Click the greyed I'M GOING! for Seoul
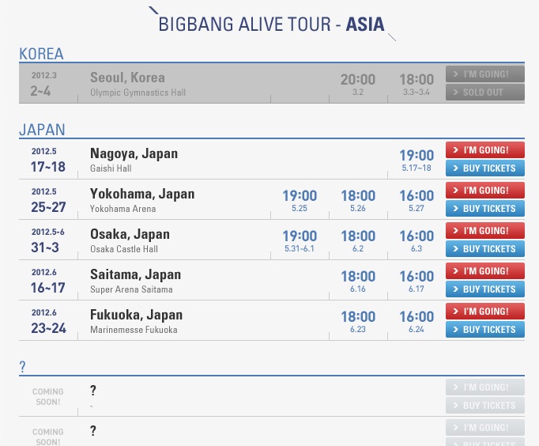The image size is (539, 446). (485, 74)
